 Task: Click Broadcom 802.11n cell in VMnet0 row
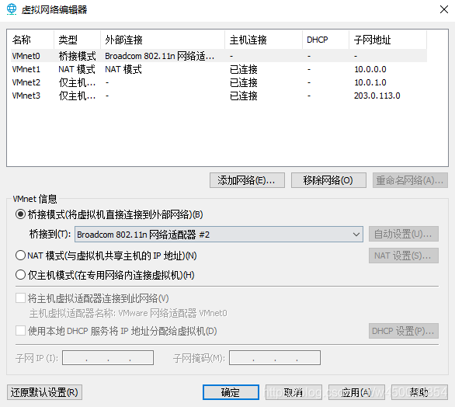[x=160, y=56]
